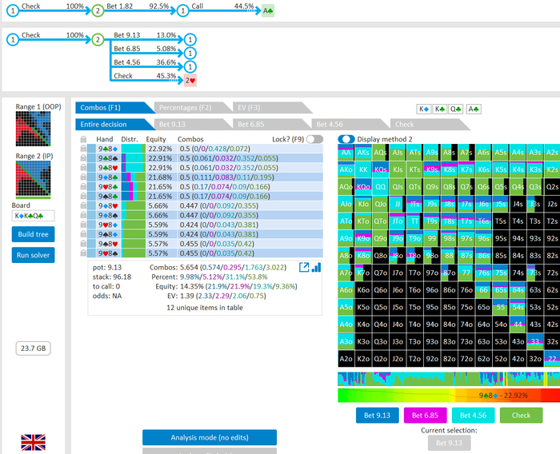
Task: Click the pop-out export icon in the summary panel
Action: point(306,267)
